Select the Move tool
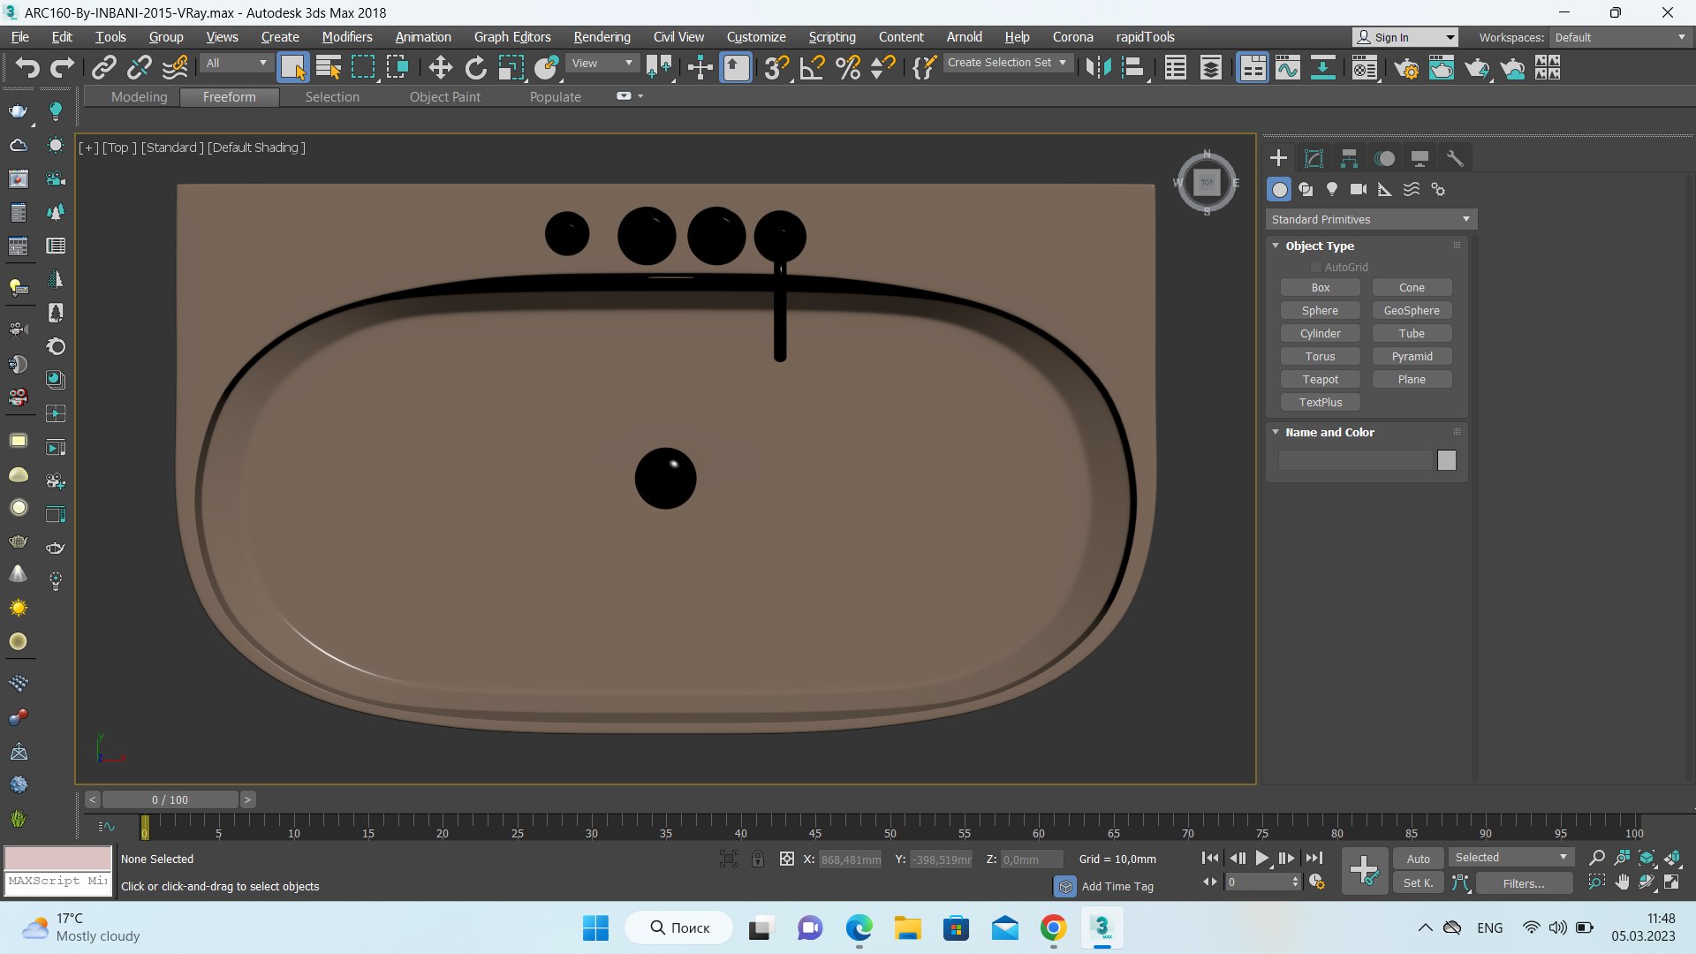 440,67
